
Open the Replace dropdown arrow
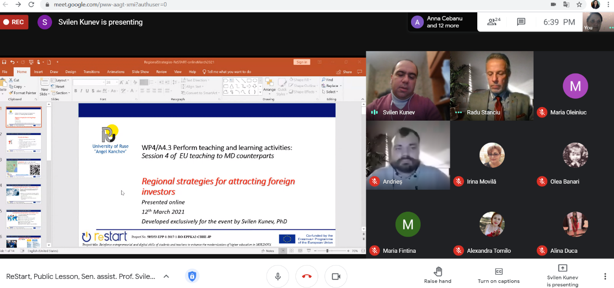pyautogui.click(x=340, y=86)
